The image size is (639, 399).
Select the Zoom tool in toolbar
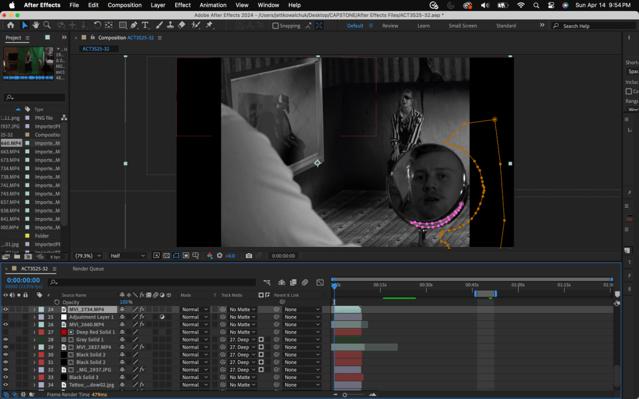(x=47, y=26)
